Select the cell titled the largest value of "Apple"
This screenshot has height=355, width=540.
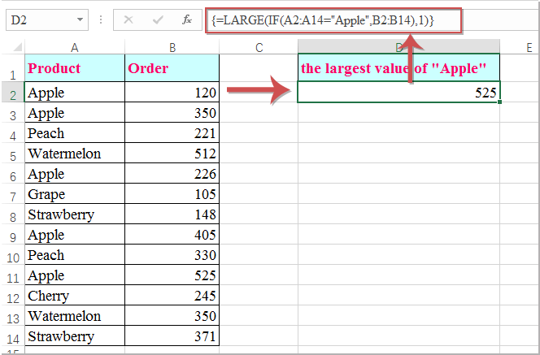398,68
